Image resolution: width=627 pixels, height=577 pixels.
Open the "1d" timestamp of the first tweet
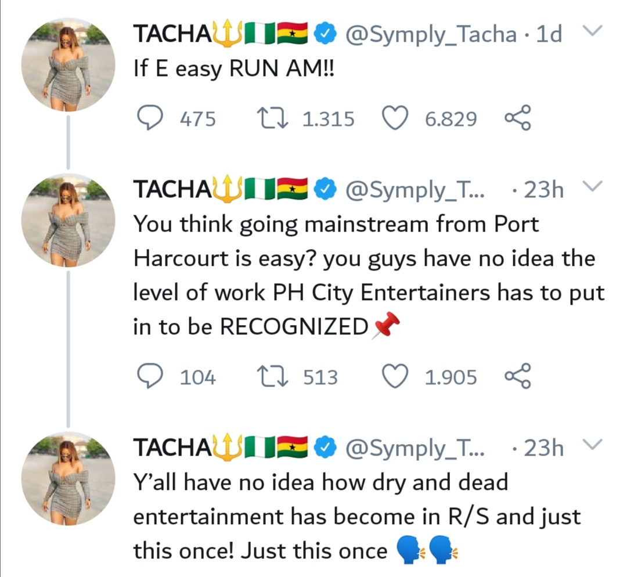pyautogui.click(x=549, y=35)
